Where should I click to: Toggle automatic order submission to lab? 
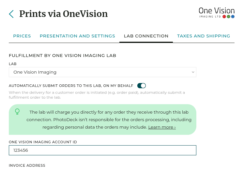pyautogui.click(x=141, y=86)
